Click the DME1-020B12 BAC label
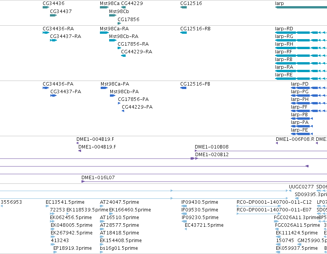 click(212, 155)
